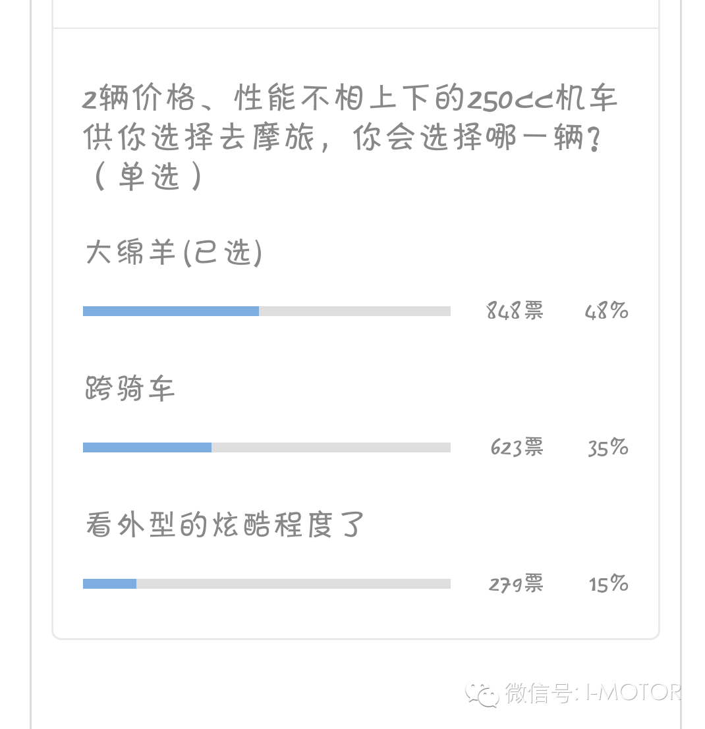705x729 pixels.
Task: Click the WeChat logo icon in watermark
Action: point(482,695)
